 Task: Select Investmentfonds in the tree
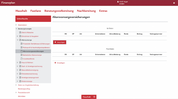pos(28,59)
